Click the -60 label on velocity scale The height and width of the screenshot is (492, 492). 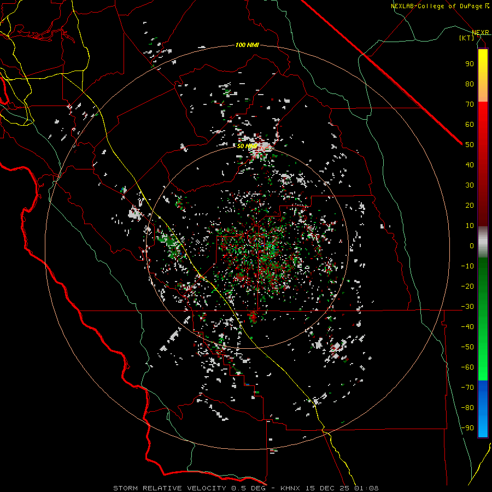pos(467,367)
